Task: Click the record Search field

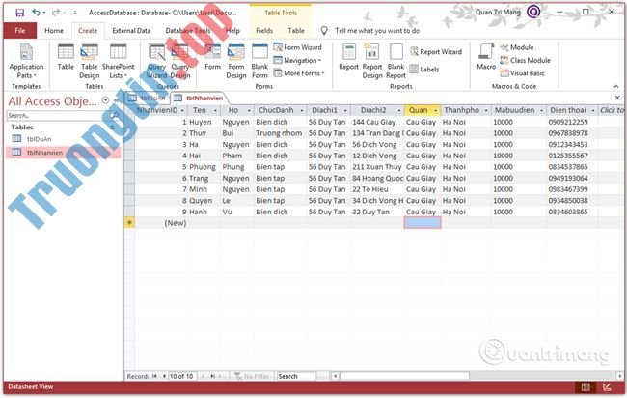Action: (x=296, y=376)
